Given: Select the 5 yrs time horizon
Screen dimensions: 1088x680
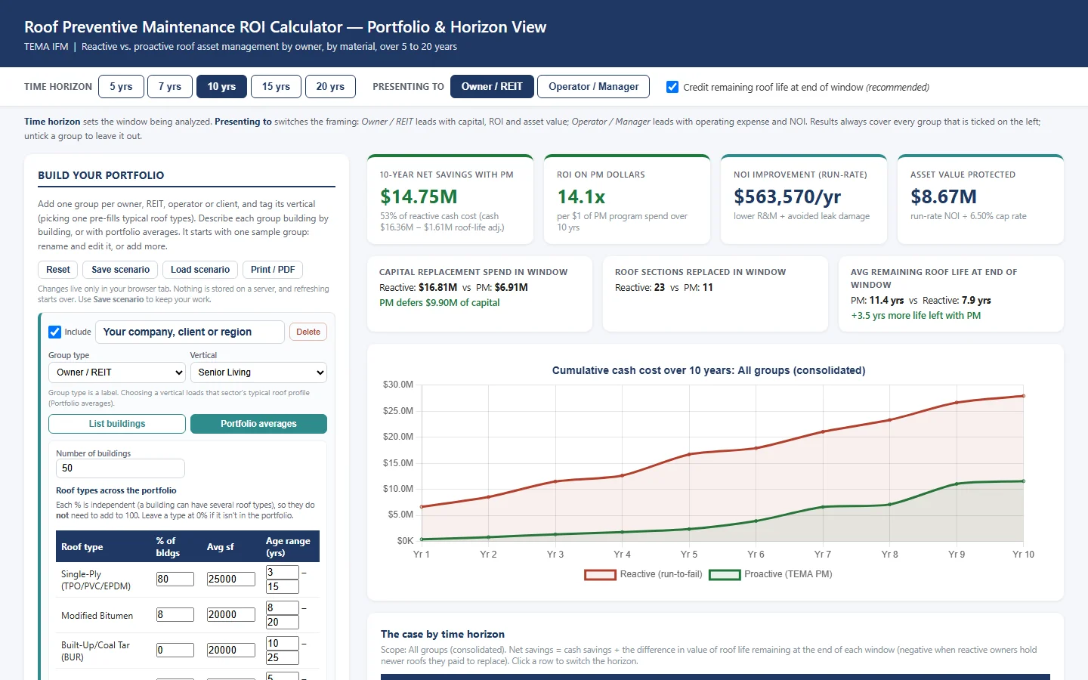Looking at the screenshot, I should point(121,87).
